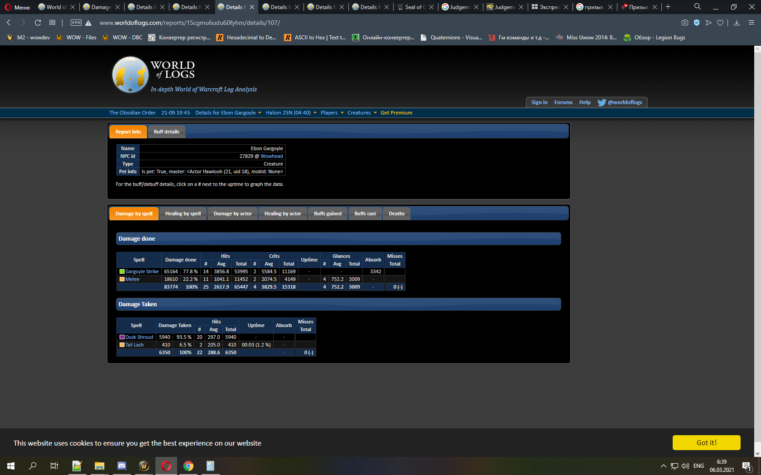Image resolution: width=761 pixels, height=475 pixels.
Task: Open The Obsidian Order guild link
Action: coord(132,113)
